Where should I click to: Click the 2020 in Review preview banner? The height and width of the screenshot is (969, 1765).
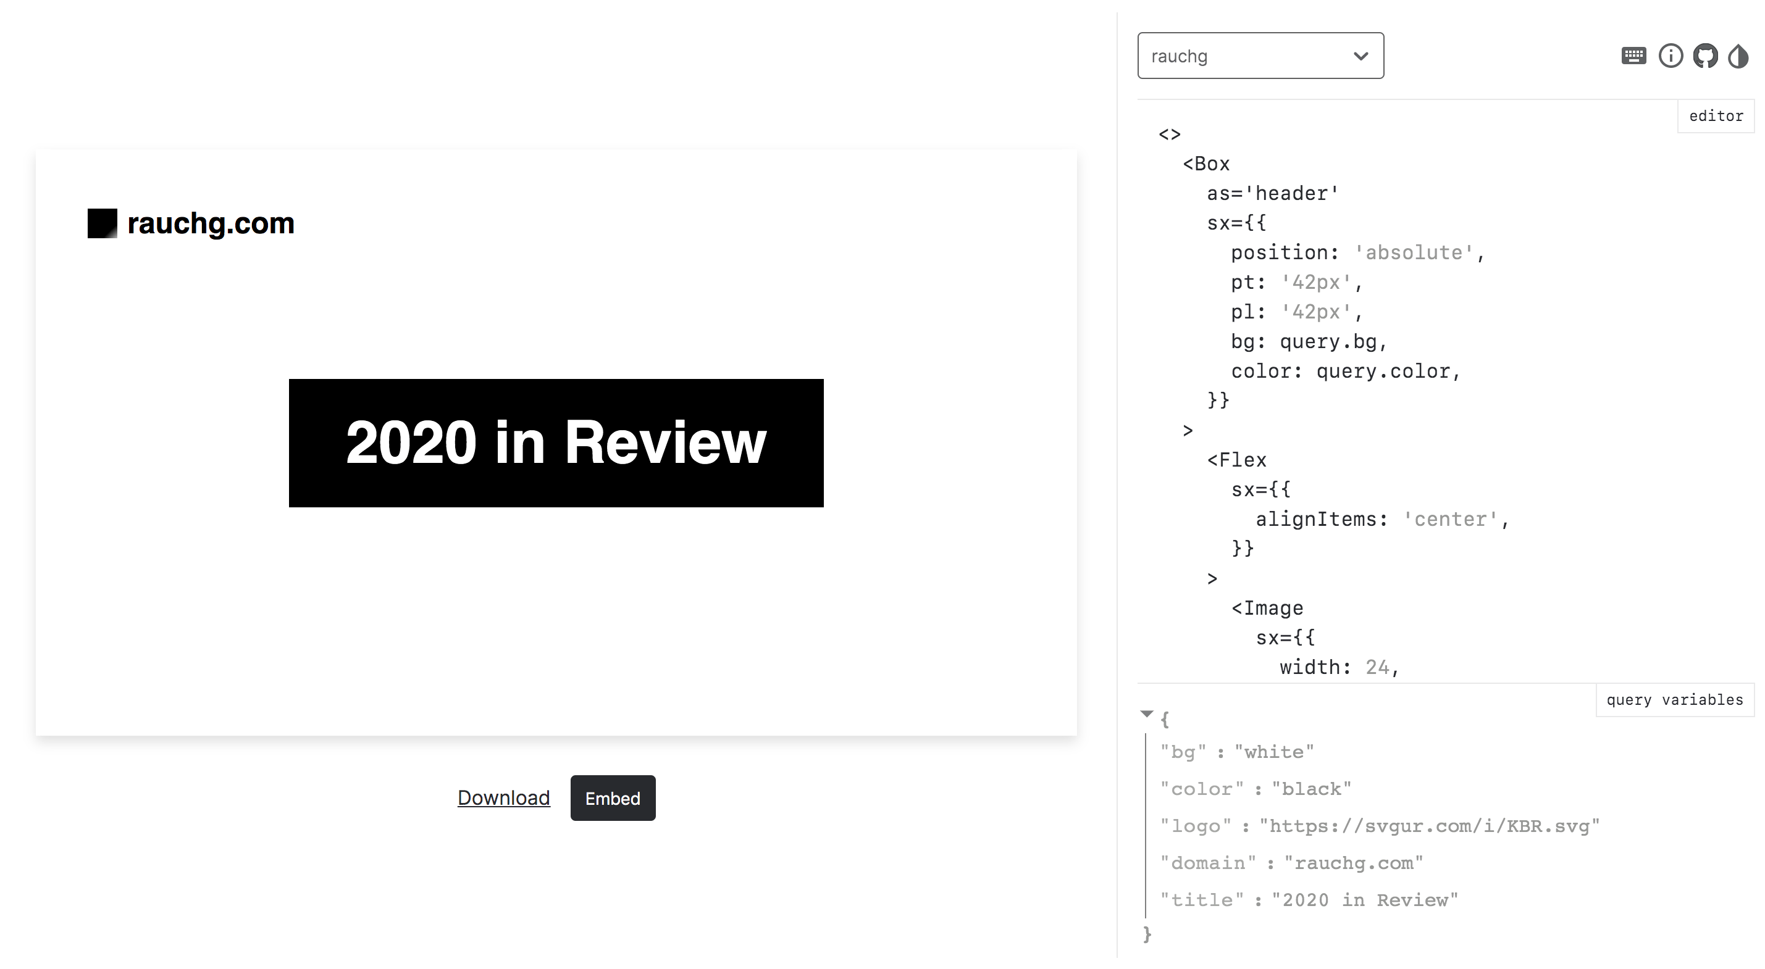(x=556, y=443)
